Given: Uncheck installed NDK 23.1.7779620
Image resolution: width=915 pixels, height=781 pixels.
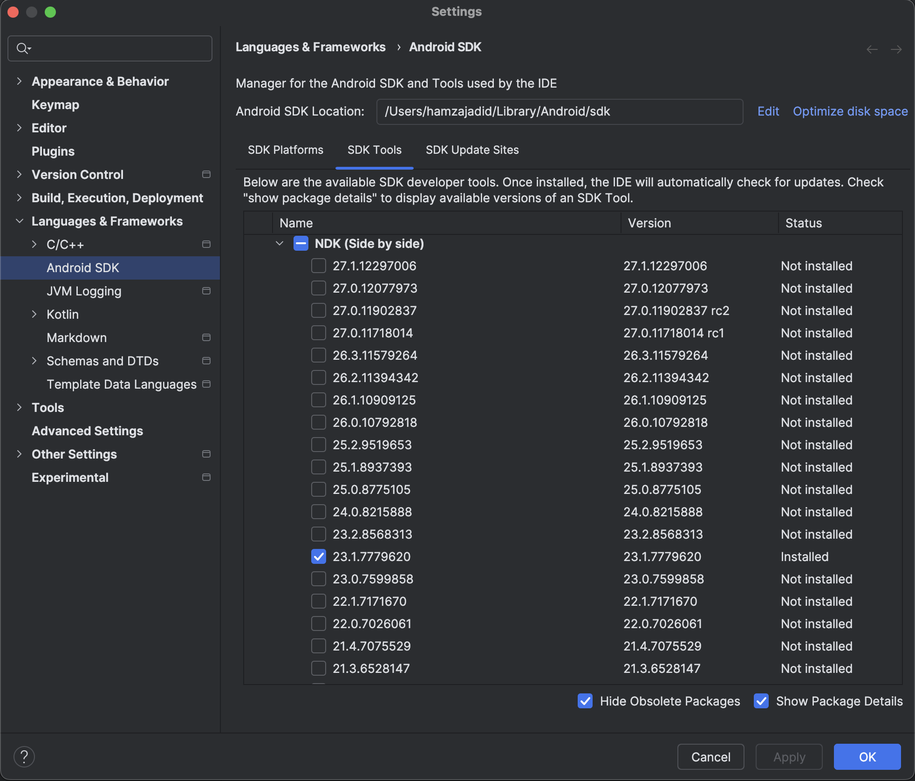Looking at the screenshot, I should (319, 556).
